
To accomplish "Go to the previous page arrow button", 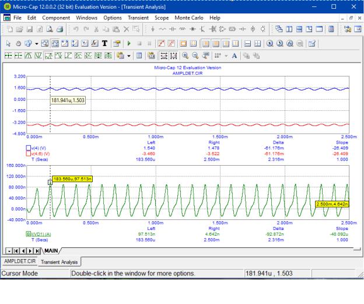I will 23,251.
